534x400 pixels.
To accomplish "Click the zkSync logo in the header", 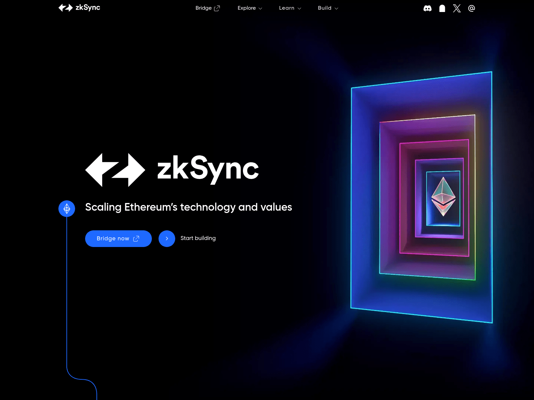I will tap(79, 8).
